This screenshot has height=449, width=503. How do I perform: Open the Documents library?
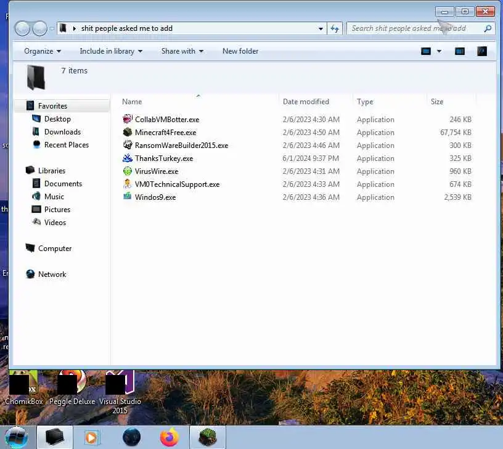(63, 184)
